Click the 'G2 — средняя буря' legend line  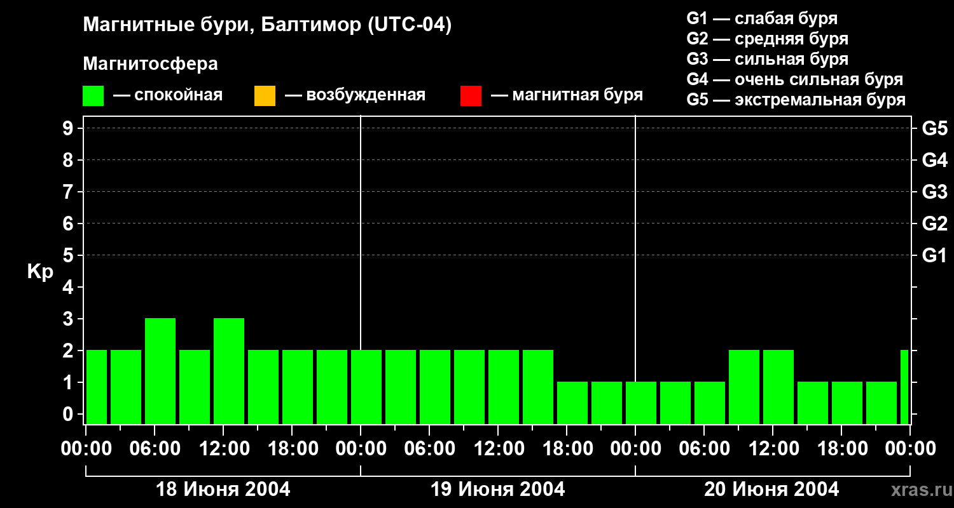pyautogui.click(x=767, y=39)
